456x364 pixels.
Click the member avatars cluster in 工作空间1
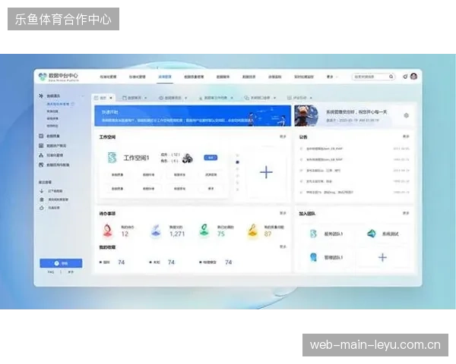click(188, 158)
